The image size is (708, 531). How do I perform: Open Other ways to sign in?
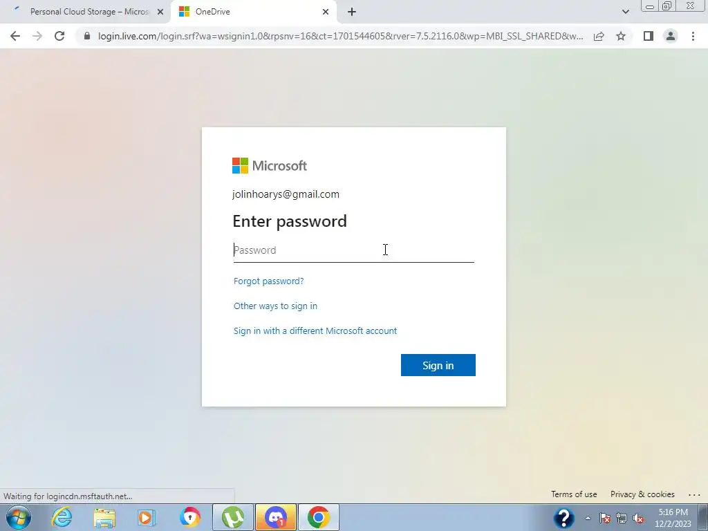point(275,306)
